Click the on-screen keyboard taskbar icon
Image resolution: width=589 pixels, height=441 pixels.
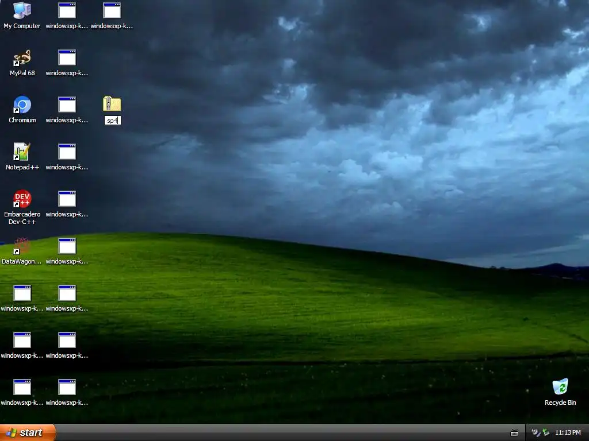[x=514, y=433]
